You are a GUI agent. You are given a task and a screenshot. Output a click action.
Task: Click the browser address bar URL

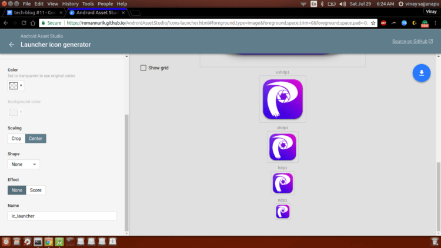(x=217, y=23)
